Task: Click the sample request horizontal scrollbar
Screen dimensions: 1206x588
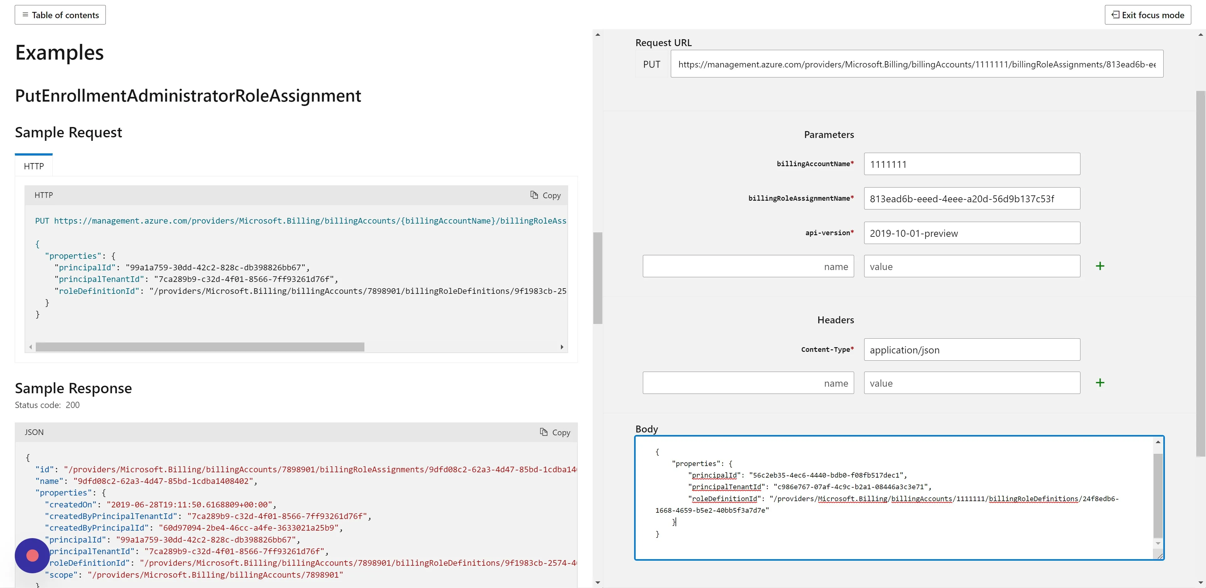Action: pos(200,347)
